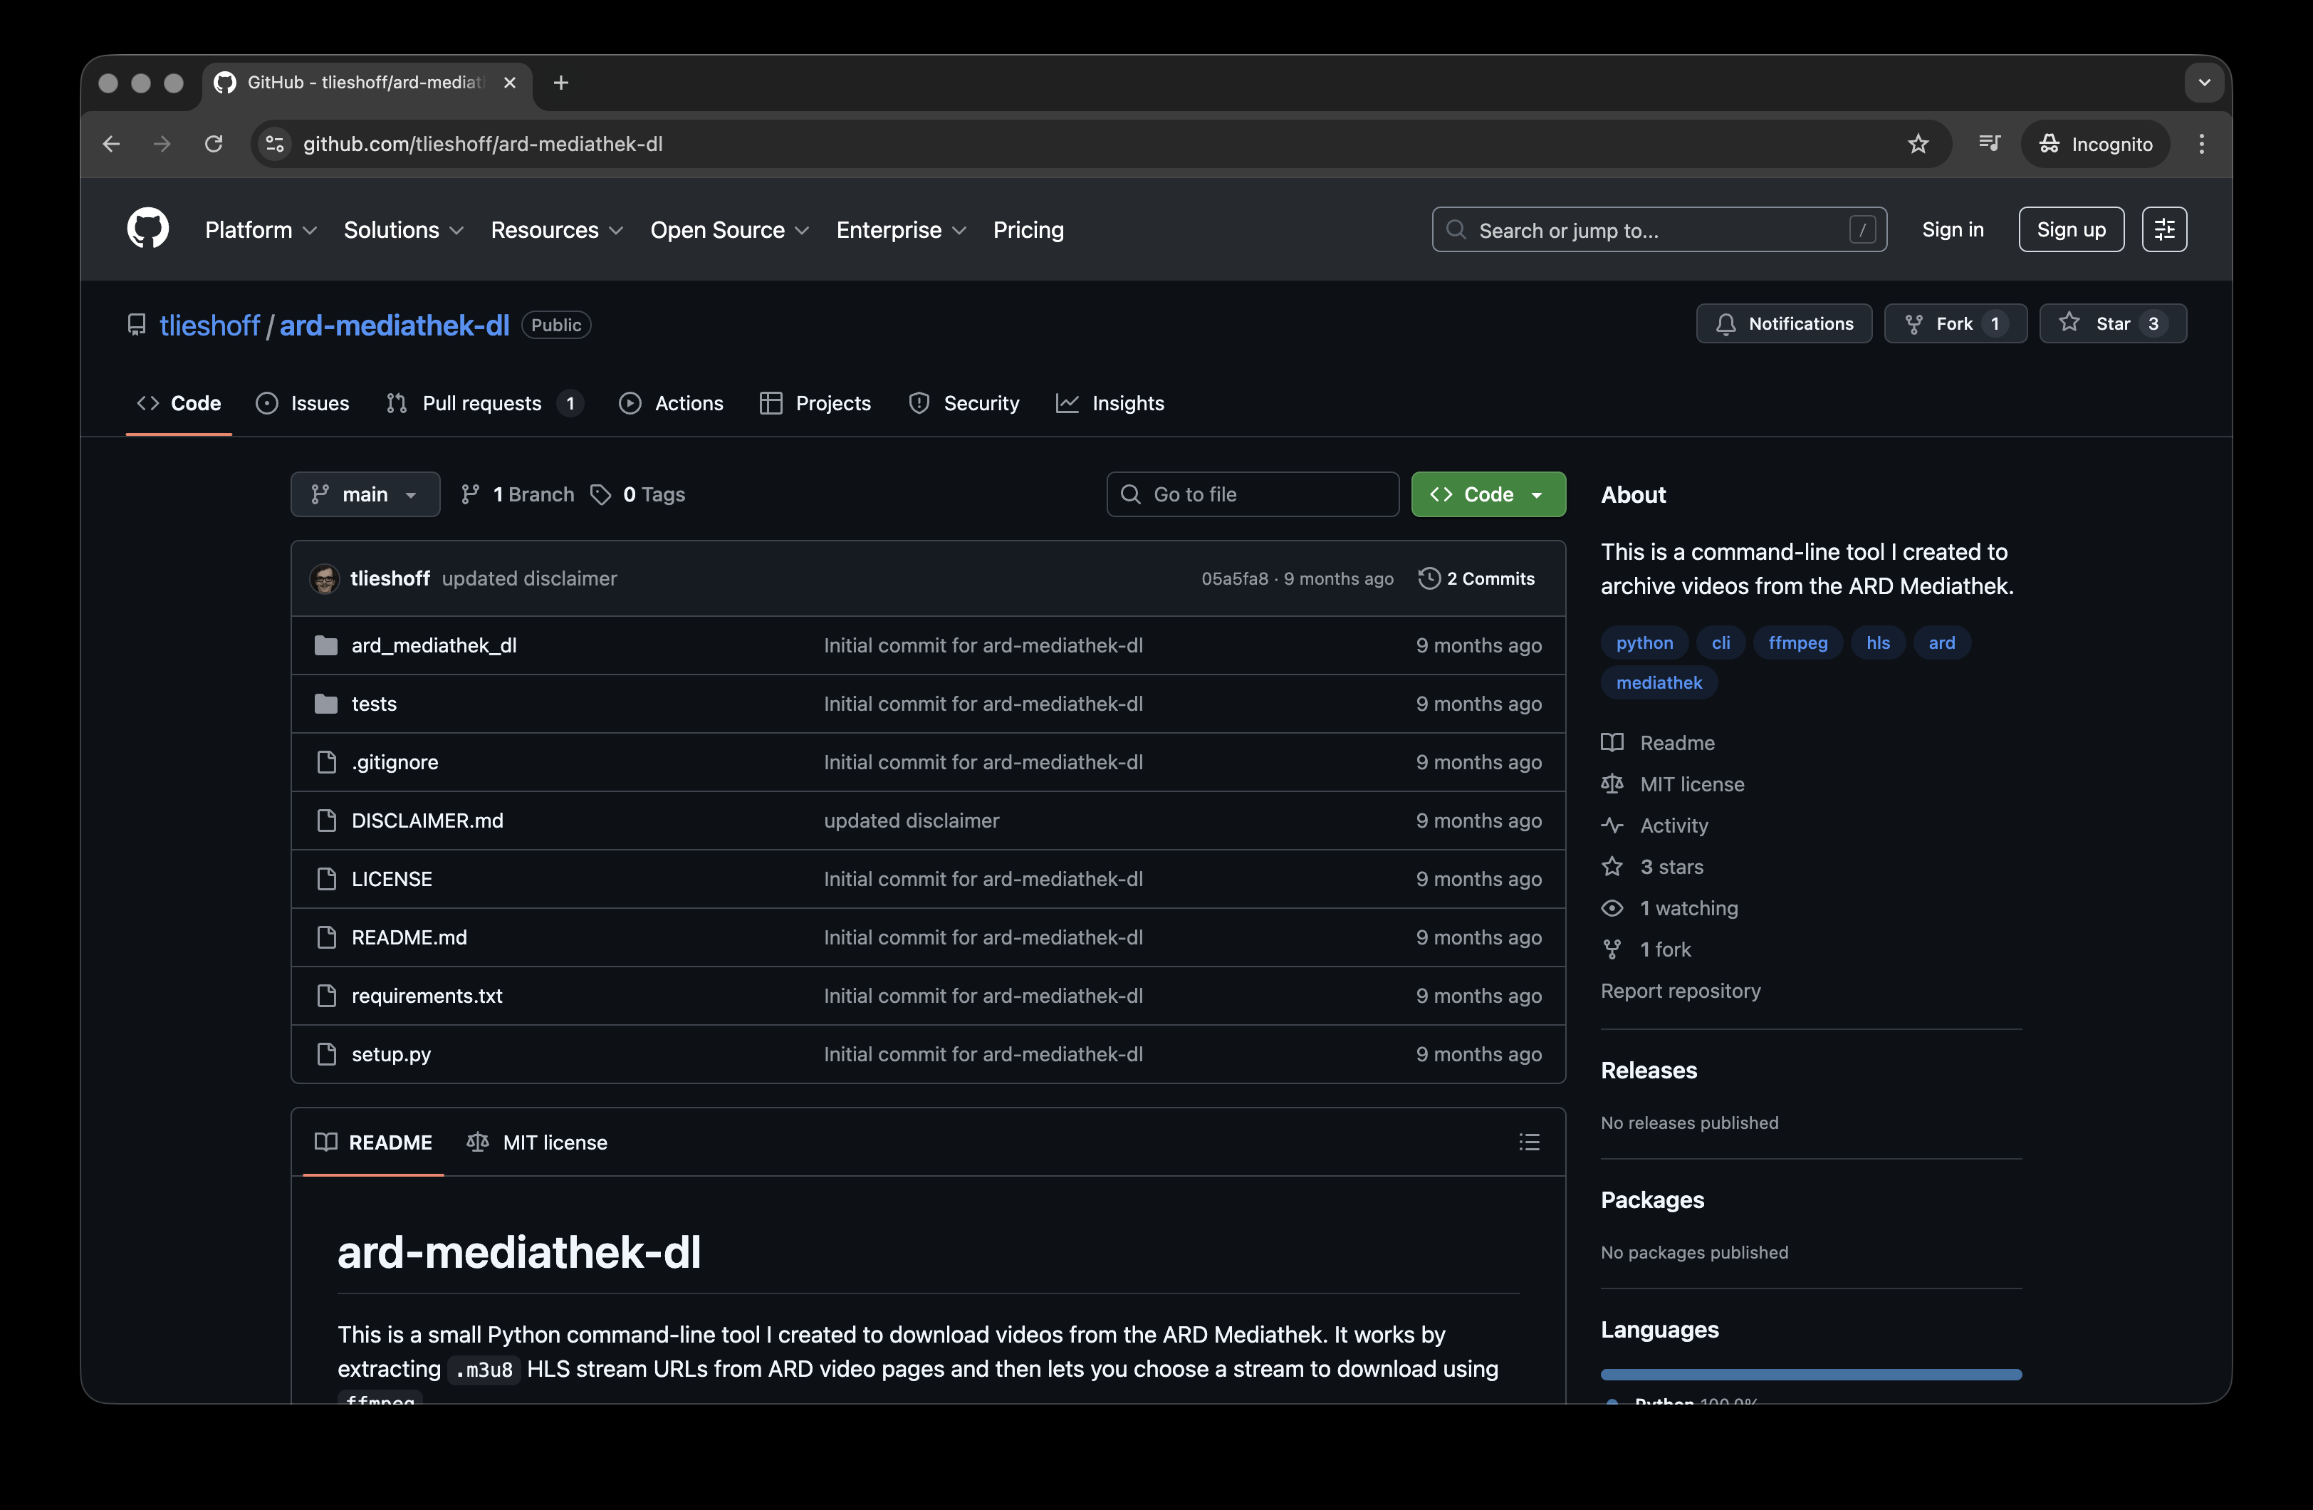Click tlieshoff's avatar next to the commit
This screenshot has width=2313, height=1510.
tap(325, 578)
